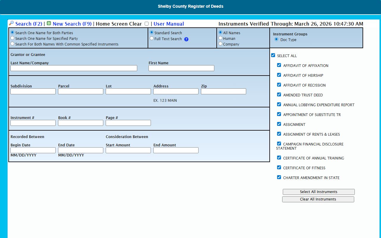Select Search One Name for Both Parties
This screenshot has width=381, height=238.
click(13, 32)
